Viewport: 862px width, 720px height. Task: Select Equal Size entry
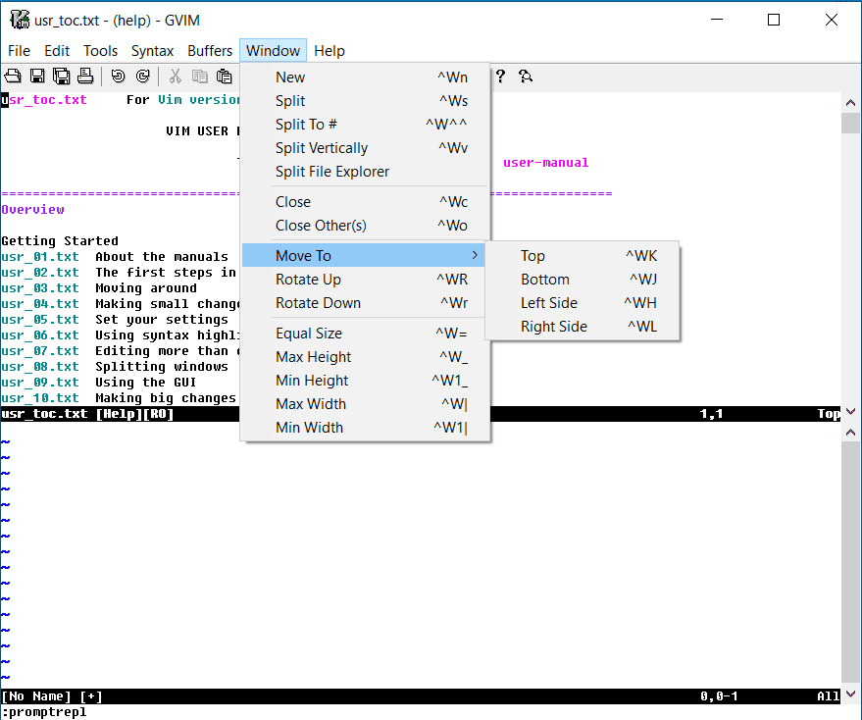(365, 334)
